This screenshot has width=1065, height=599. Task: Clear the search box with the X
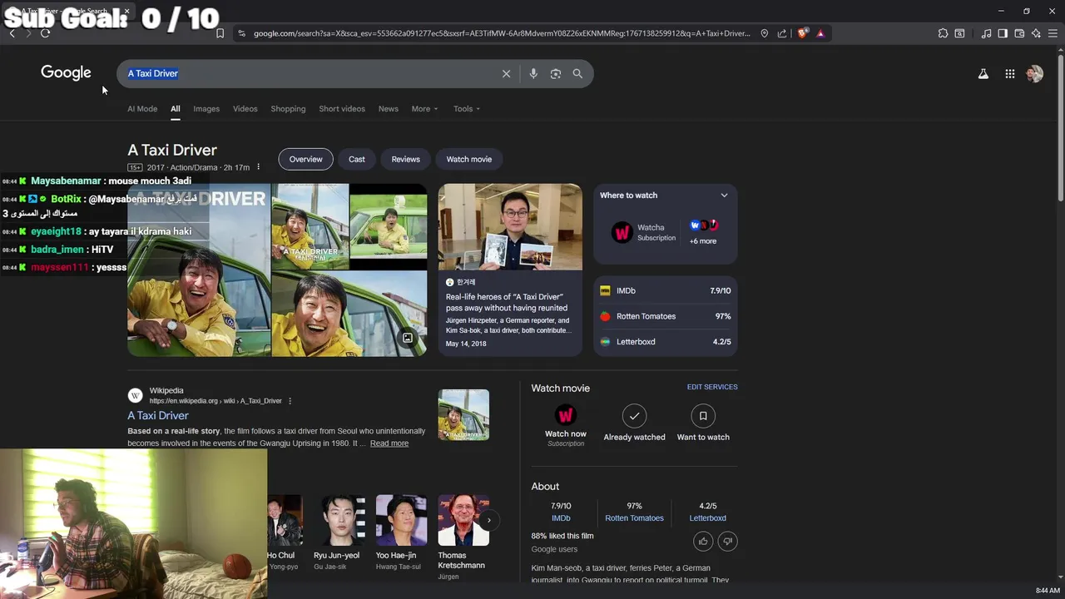(506, 73)
